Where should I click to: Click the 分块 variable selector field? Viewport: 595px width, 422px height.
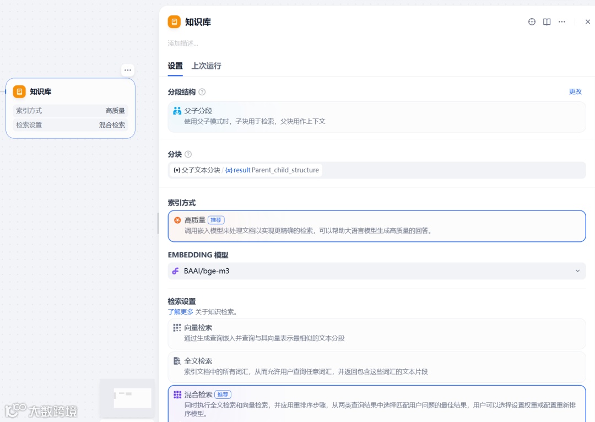click(x=377, y=170)
